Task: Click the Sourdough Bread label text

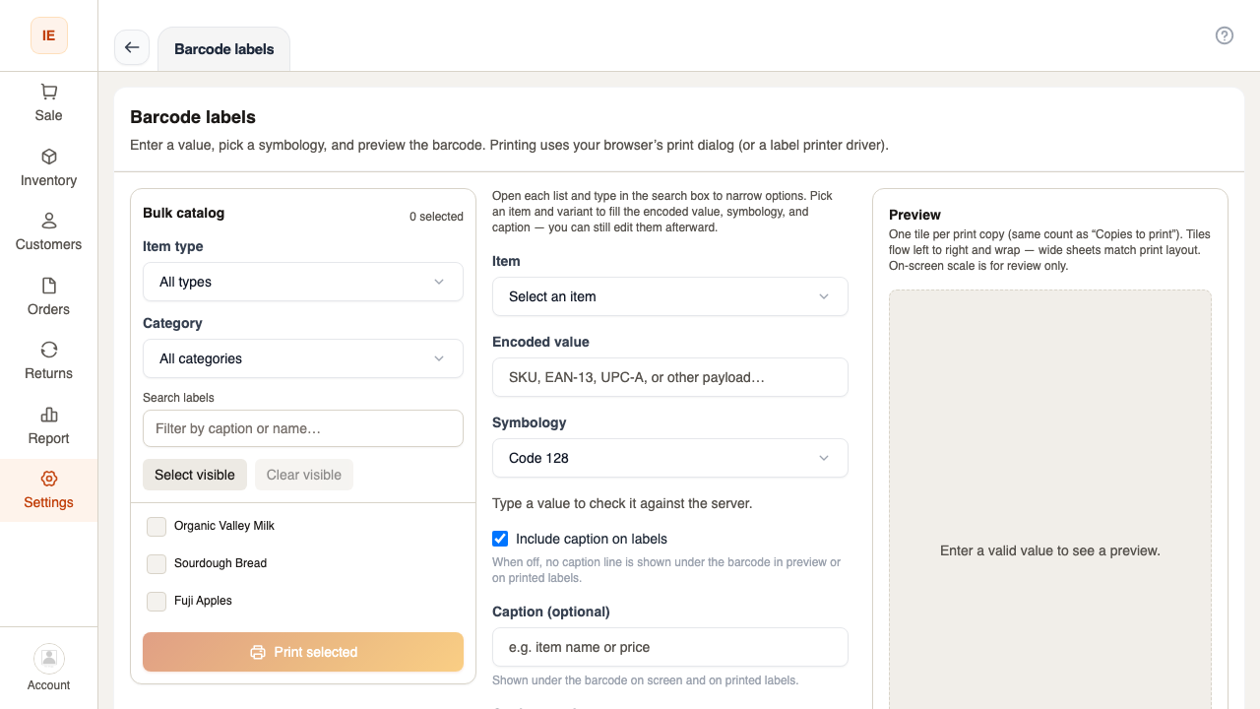Action: [220, 563]
